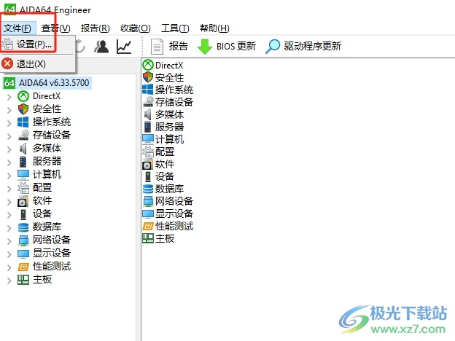This screenshot has width=455, height=341.
Task: Expand the 软件 tree node
Action: coord(9,202)
